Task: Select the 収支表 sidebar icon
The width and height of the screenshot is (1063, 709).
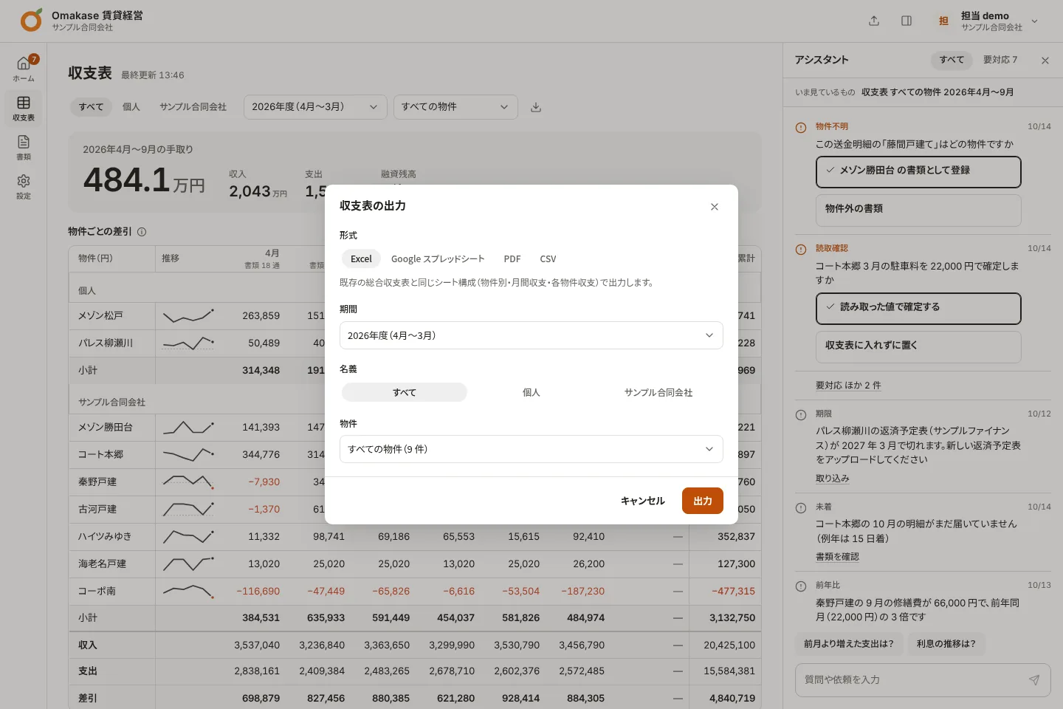Action: [24, 108]
